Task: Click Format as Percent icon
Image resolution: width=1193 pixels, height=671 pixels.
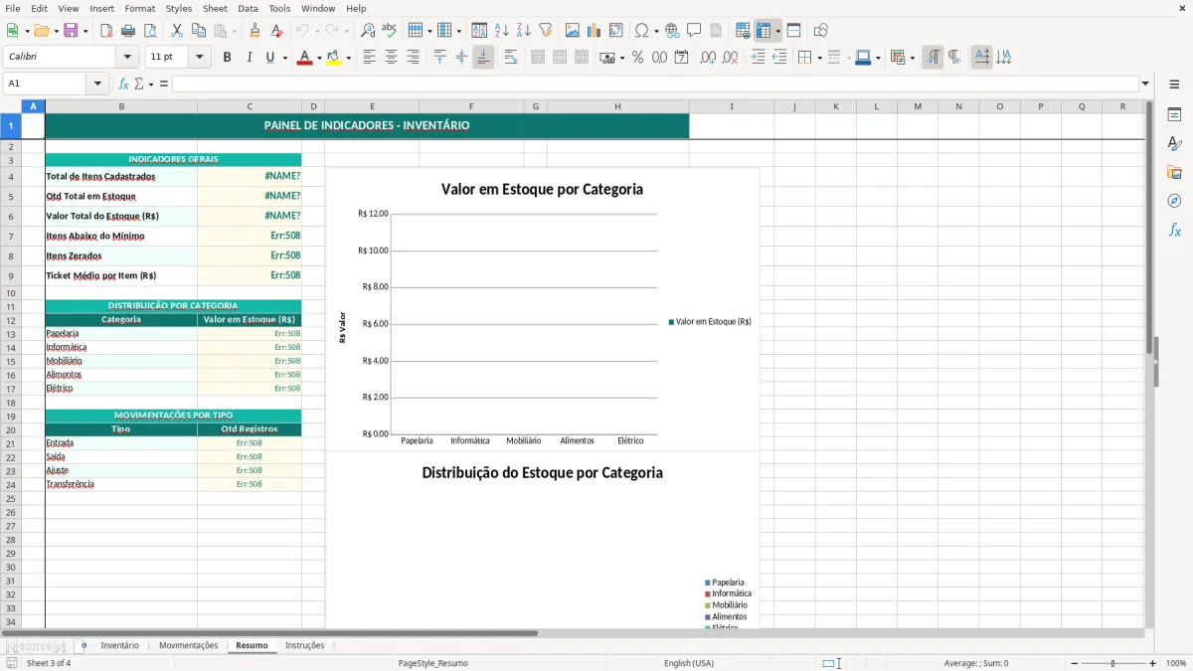Action: [x=637, y=58]
